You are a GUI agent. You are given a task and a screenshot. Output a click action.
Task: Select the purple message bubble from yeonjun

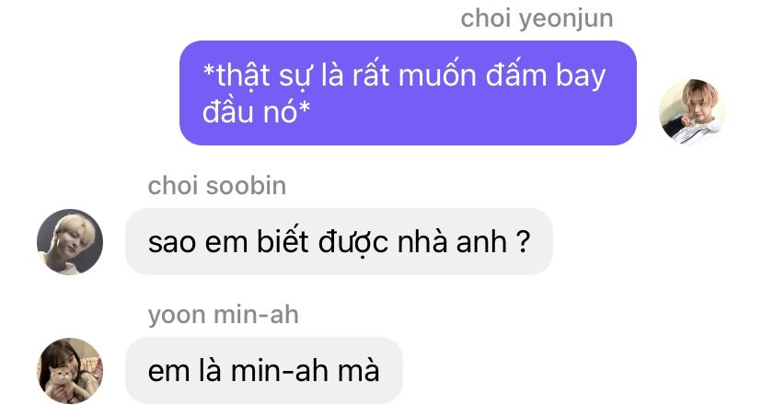tap(409, 93)
